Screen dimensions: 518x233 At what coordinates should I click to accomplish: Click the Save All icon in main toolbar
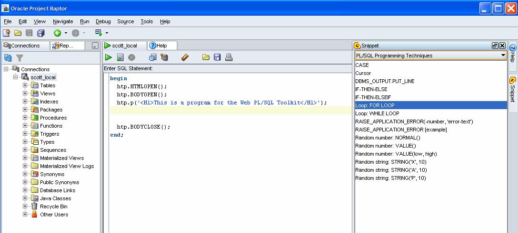click(40, 33)
